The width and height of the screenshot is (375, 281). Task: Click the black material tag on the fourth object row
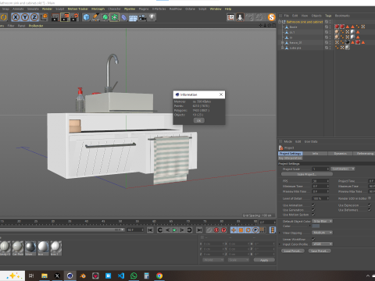pyautogui.click(x=348, y=42)
